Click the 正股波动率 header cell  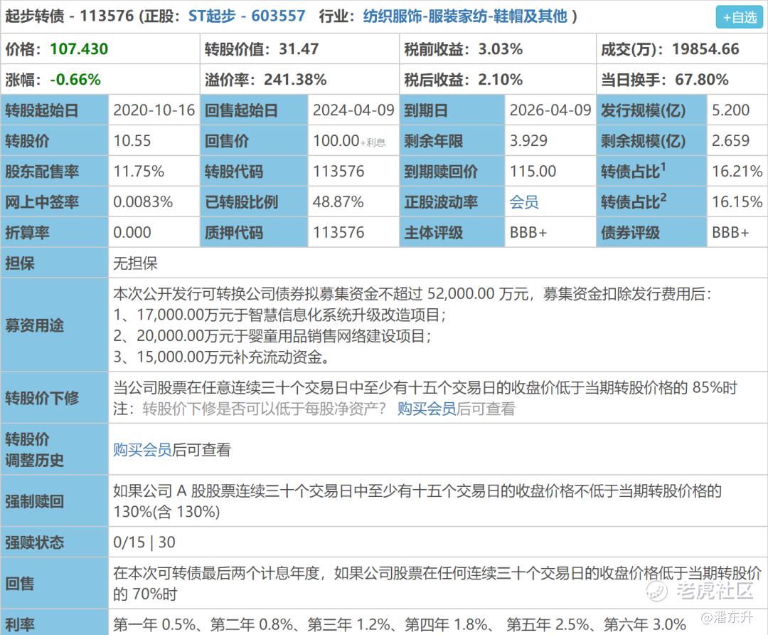click(452, 202)
